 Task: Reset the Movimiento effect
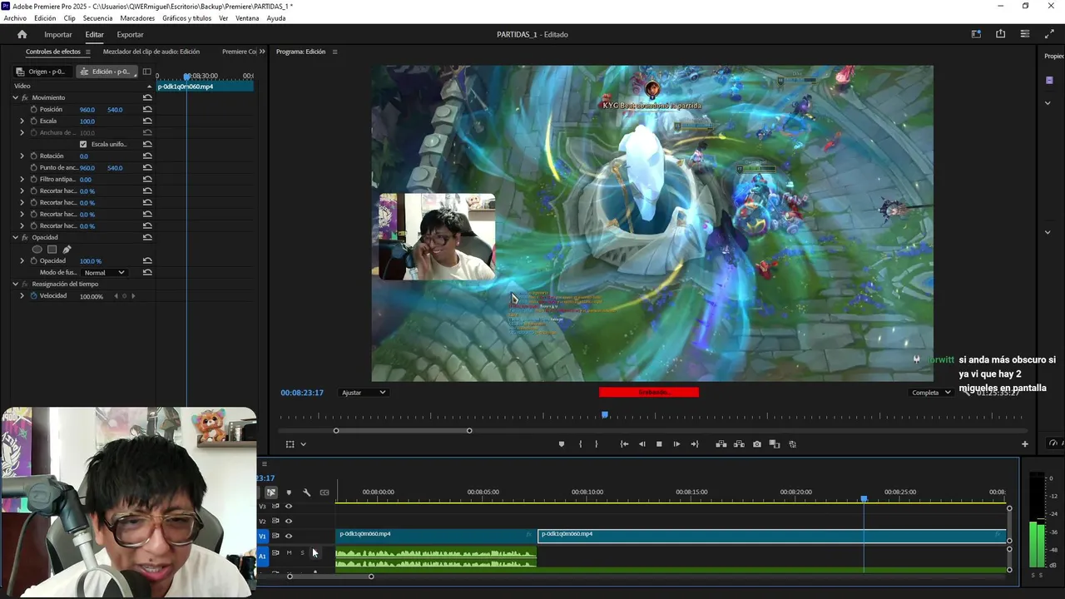[147, 97]
